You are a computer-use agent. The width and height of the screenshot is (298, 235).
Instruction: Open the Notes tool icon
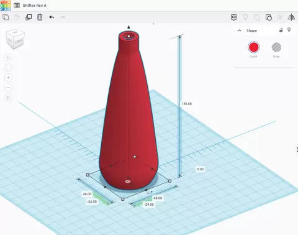(x=234, y=17)
